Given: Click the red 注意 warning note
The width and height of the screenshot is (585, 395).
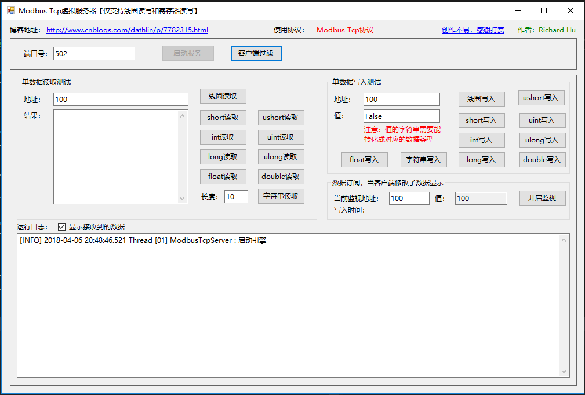Looking at the screenshot, I should (x=402, y=135).
